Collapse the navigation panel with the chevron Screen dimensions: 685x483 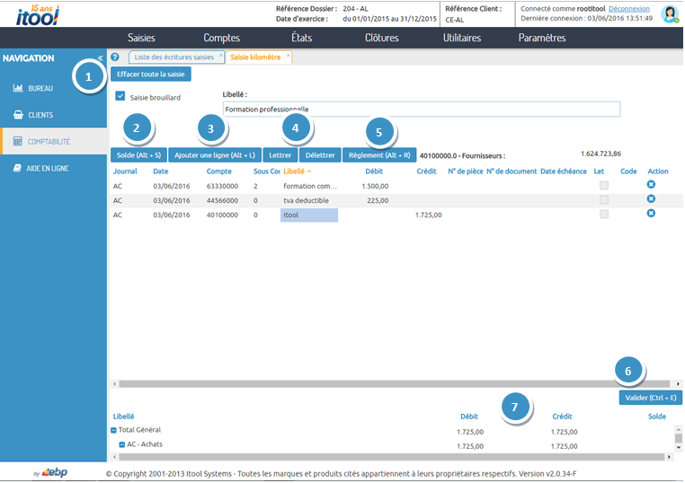pos(100,57)
